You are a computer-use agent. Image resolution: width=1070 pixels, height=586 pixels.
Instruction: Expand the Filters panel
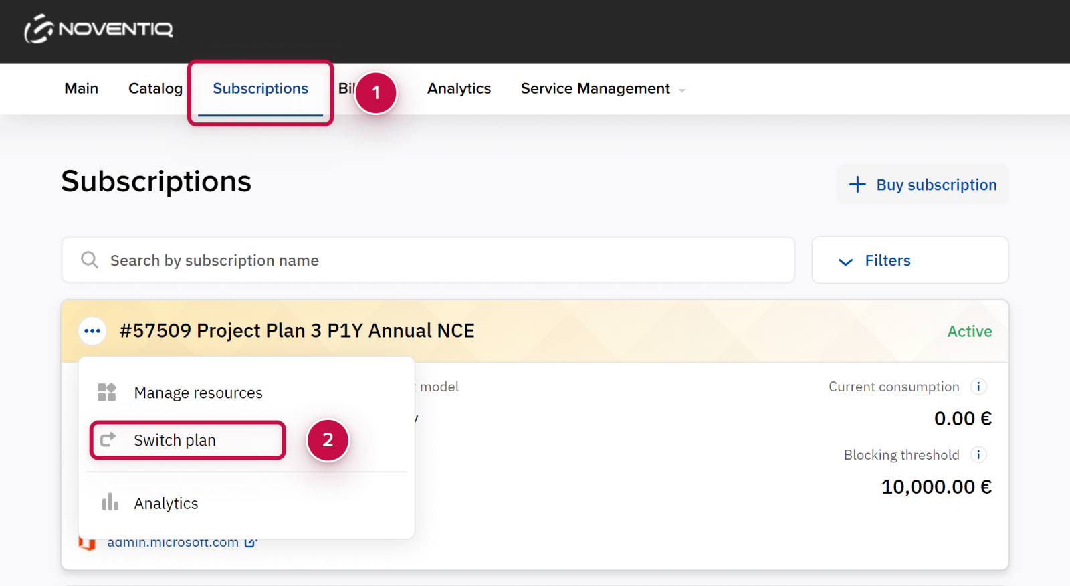point(909,260)
